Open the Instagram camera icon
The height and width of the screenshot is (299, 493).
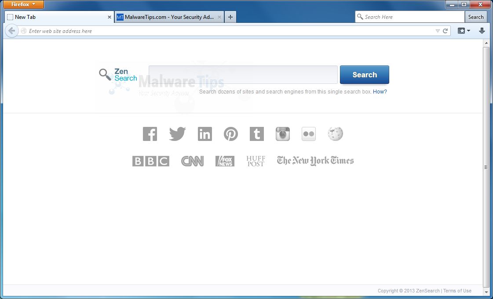point(283,134)
